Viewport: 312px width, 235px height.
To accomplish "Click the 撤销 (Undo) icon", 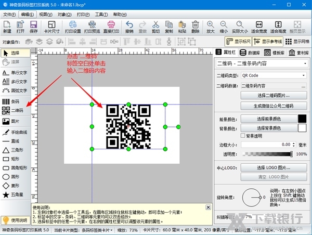I will [x=129, y=27].
